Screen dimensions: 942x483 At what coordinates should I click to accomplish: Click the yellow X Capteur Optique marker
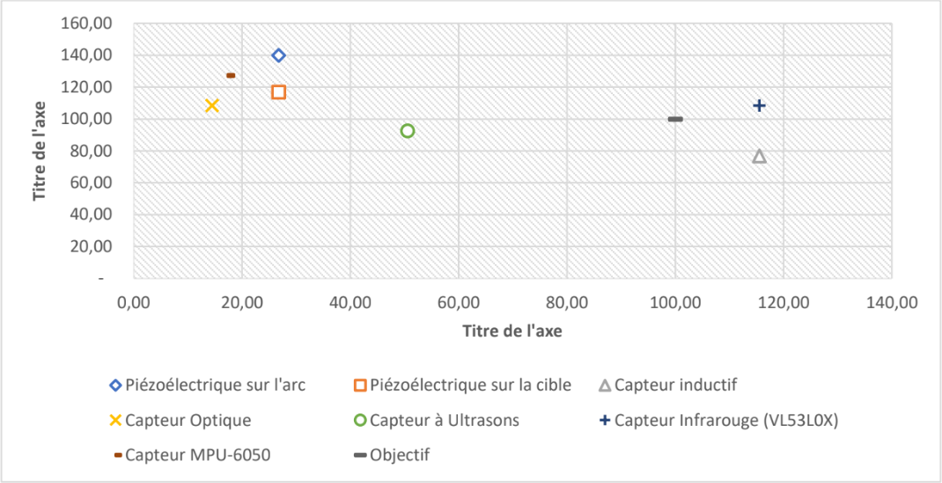211,105
